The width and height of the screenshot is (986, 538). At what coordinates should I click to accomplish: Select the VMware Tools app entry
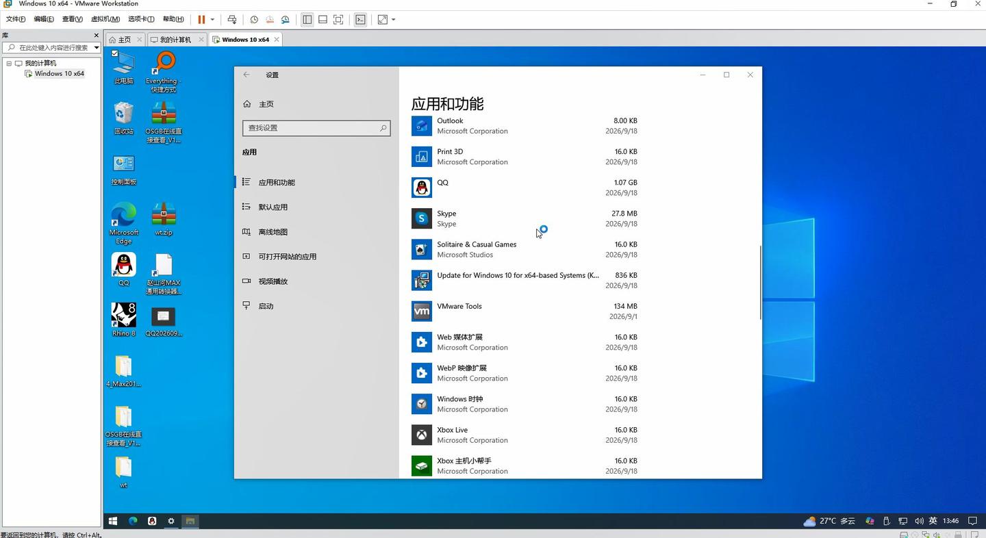524,311
